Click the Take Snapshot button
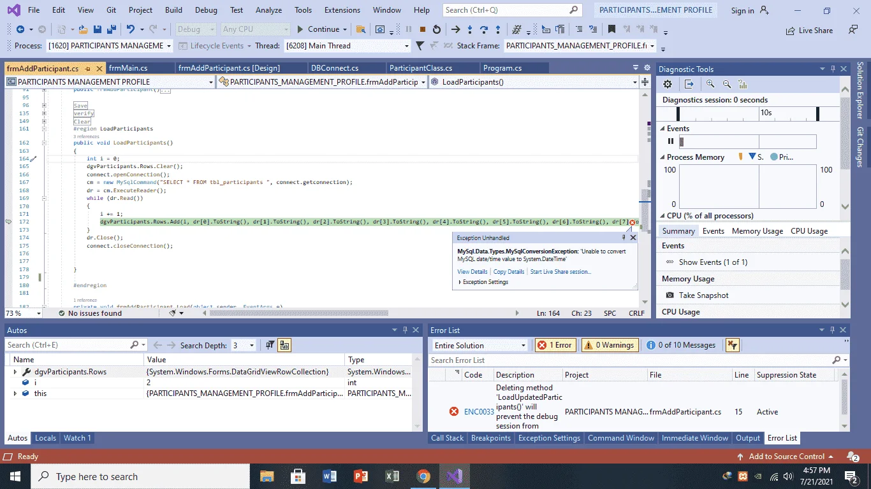This screenshot has height=489, width=871. click(x=697, y=295)
